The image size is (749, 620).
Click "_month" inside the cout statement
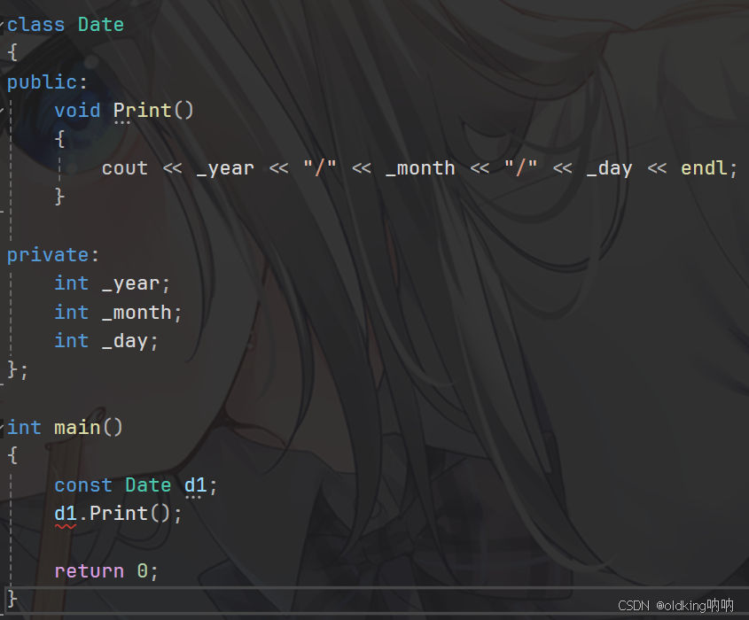[x=420, y=168]
